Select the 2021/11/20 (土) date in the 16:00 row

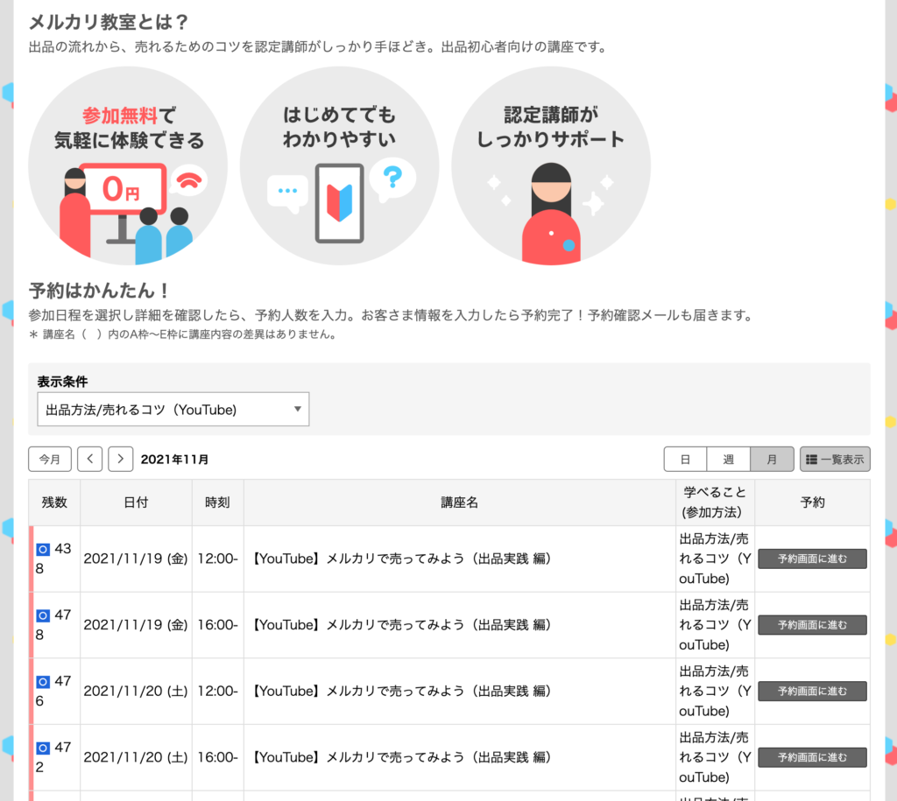click(136, 757)
